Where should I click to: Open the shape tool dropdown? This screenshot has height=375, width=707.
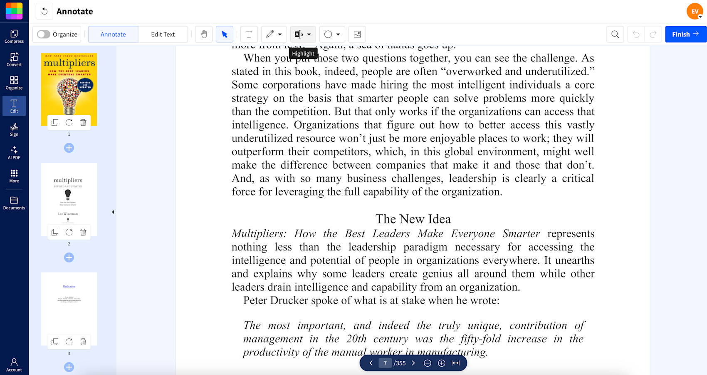[x=338, y=34]
